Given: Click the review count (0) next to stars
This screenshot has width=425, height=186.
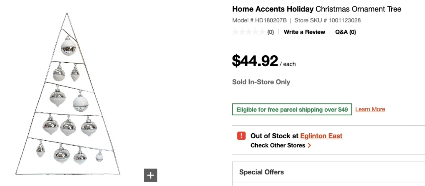Looking at the screenshot, I should click(270, 32).
